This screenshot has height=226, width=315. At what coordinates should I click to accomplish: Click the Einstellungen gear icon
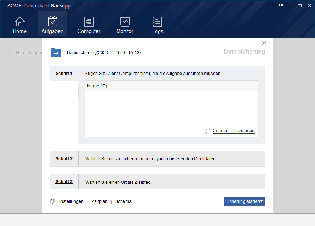[x=52, y=201]
